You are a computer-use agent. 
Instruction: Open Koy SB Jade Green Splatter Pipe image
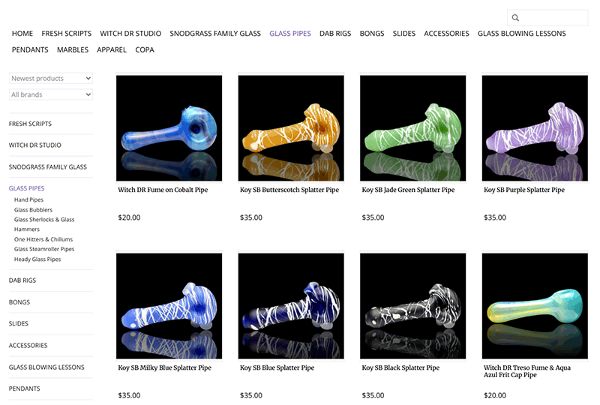click(413, 127)
